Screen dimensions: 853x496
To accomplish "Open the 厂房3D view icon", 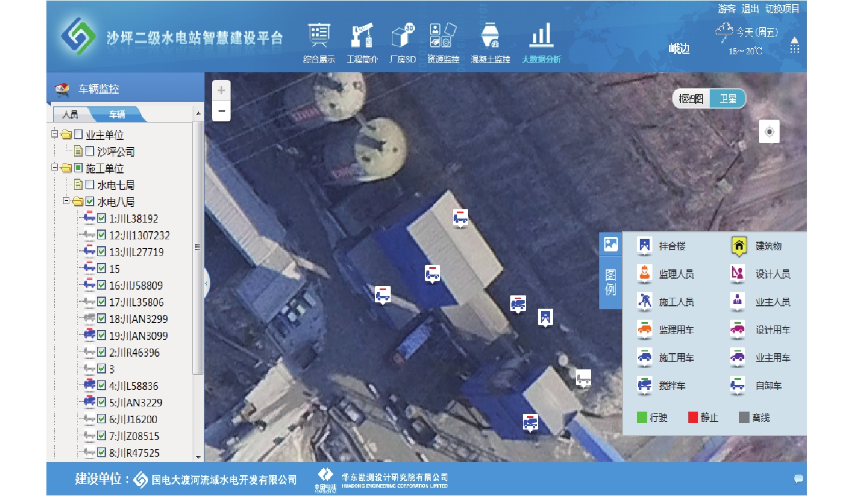I will 403,36.
